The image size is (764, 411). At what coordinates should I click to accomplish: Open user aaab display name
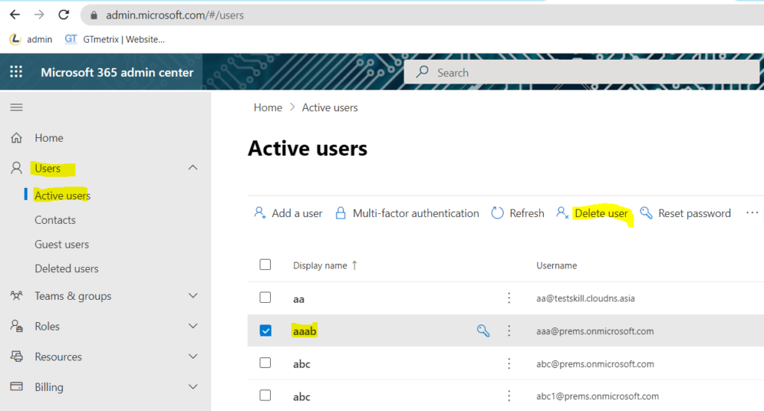[x=304, y=331]
